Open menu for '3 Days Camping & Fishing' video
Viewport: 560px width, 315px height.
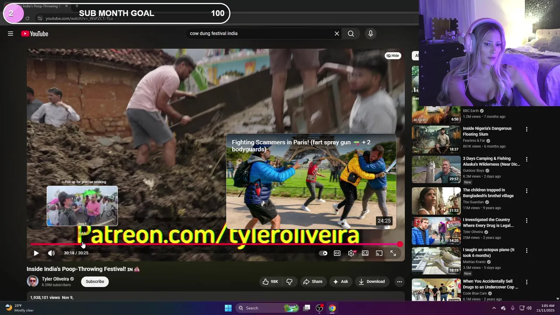(x=527, y=159)
